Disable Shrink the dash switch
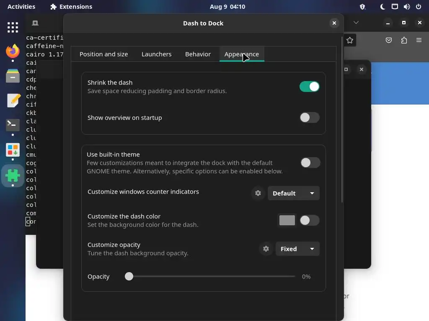This screenshot has width=429, height=321. pyautogui.click(x=310, y=87)
